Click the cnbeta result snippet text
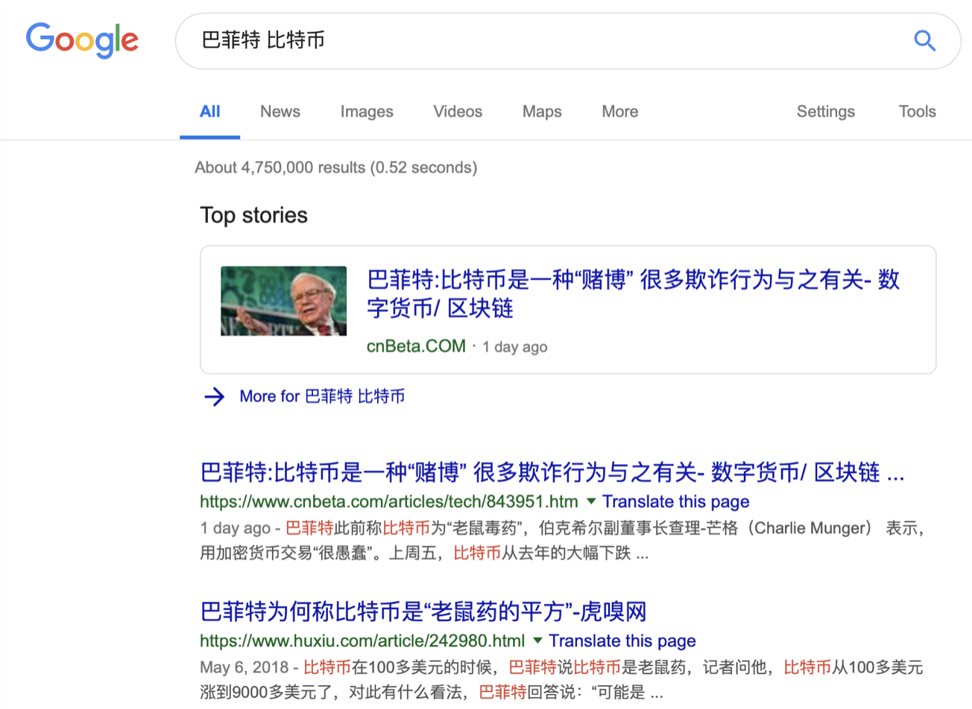 tap(564, 541)
